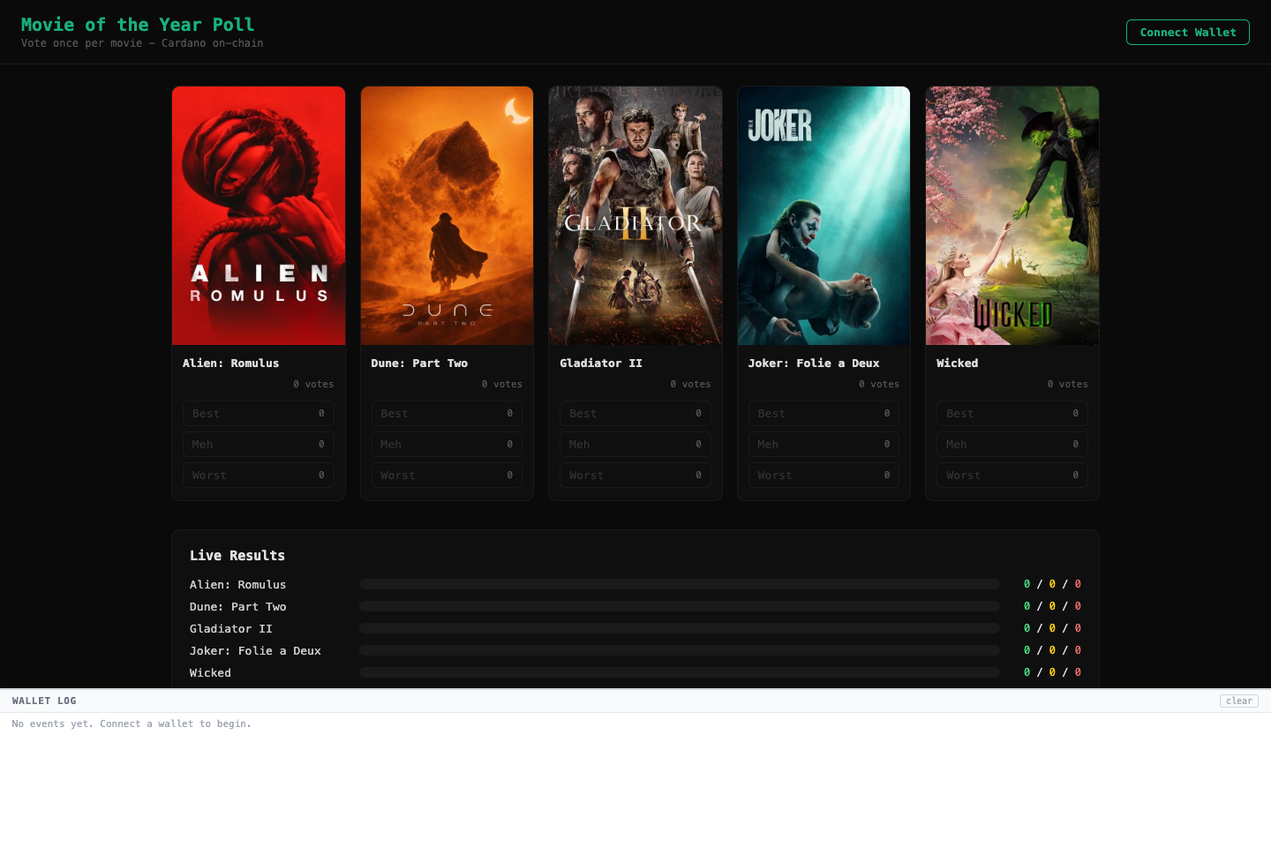This screenshot has height=847, width=1271.
Task: Click the Gladiator II result tally
Action: point(1052,628)
